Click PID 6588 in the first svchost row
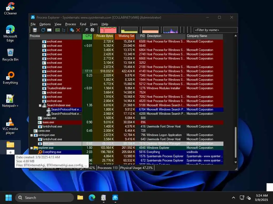This screenshot has width=273, height=204. [x=142, y=41]
